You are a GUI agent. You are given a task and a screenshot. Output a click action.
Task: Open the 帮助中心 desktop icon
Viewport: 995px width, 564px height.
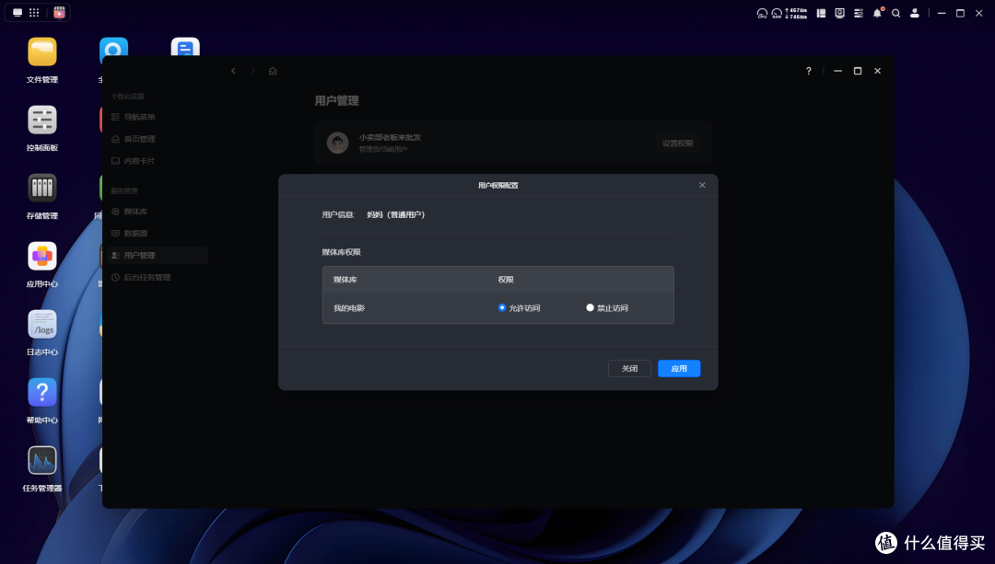point(41,393)
